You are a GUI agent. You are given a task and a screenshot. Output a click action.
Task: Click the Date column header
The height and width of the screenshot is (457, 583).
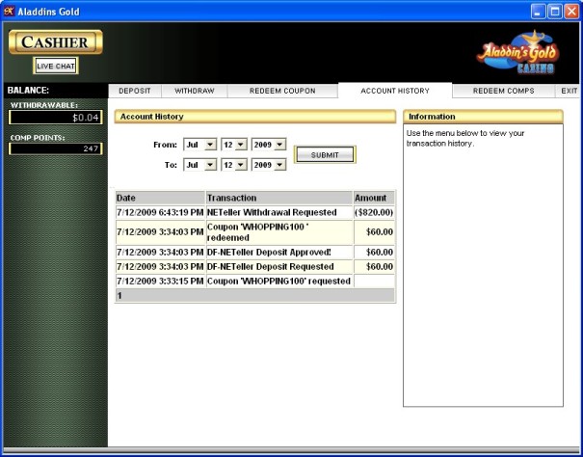pos(160,198)
